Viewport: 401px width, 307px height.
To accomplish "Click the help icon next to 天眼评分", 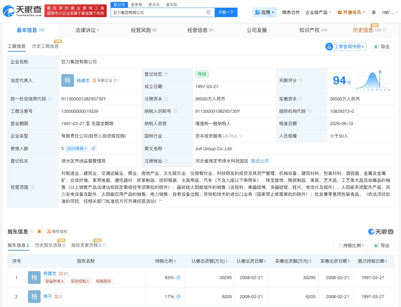I will pos(301,80).
